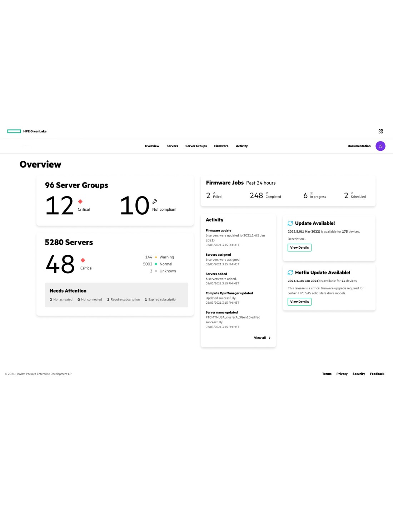
Task: Select the Activity navigation tab
Action: (242, 146)
